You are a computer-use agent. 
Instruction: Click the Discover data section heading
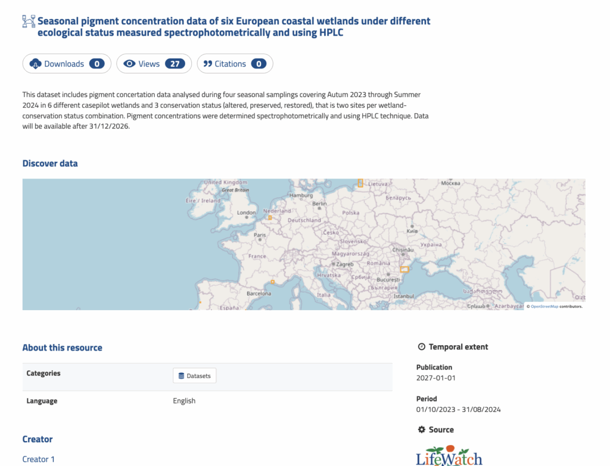[x=50, y=163]
